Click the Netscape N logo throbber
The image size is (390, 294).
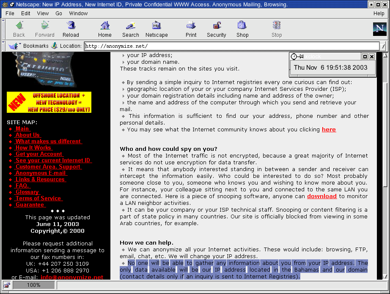tap(379, 29)
